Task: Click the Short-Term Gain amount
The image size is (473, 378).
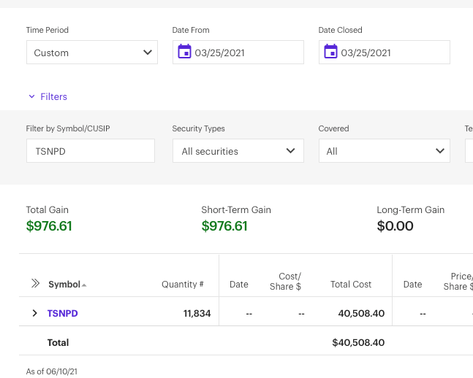Action: click(x=224, y=226)
